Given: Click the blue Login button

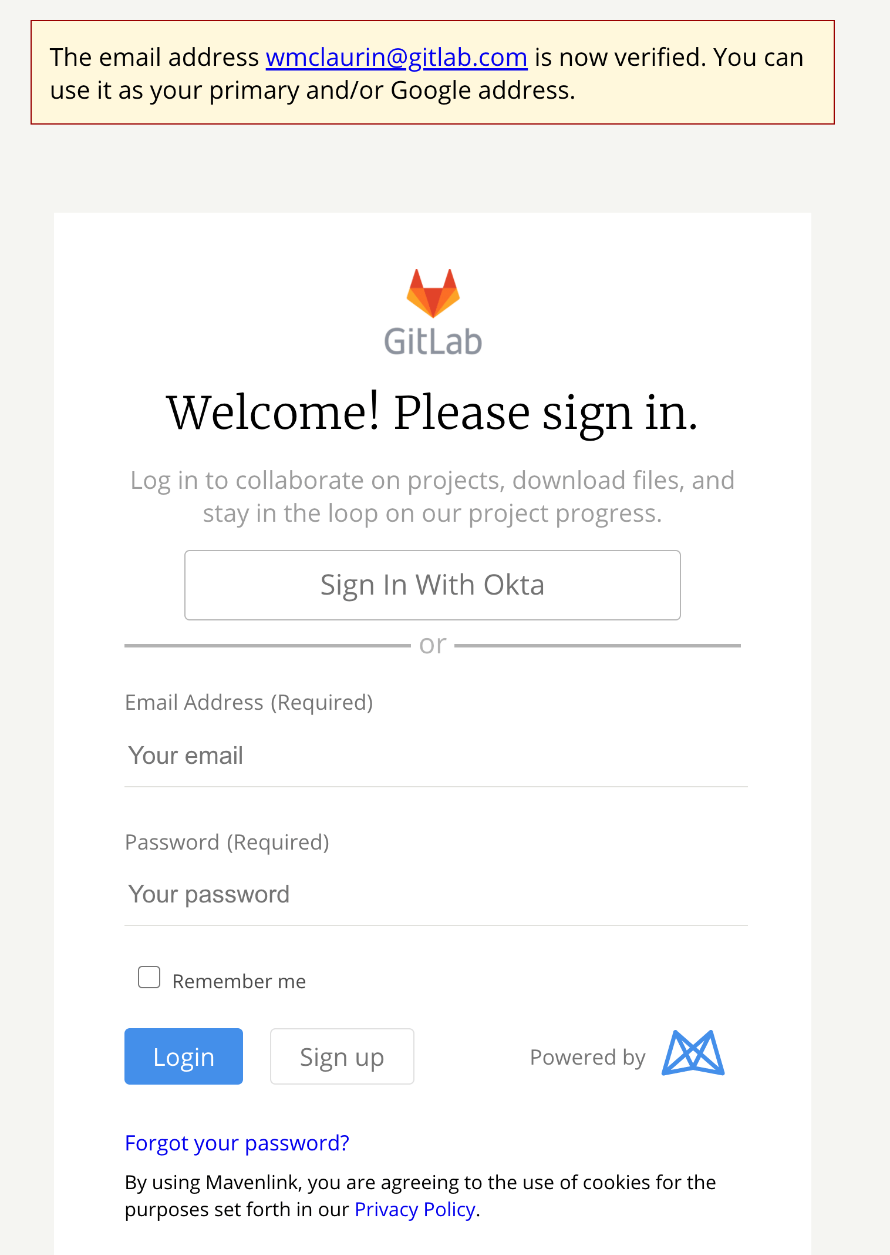Looking at the screenshot, I should point(184,1056).
